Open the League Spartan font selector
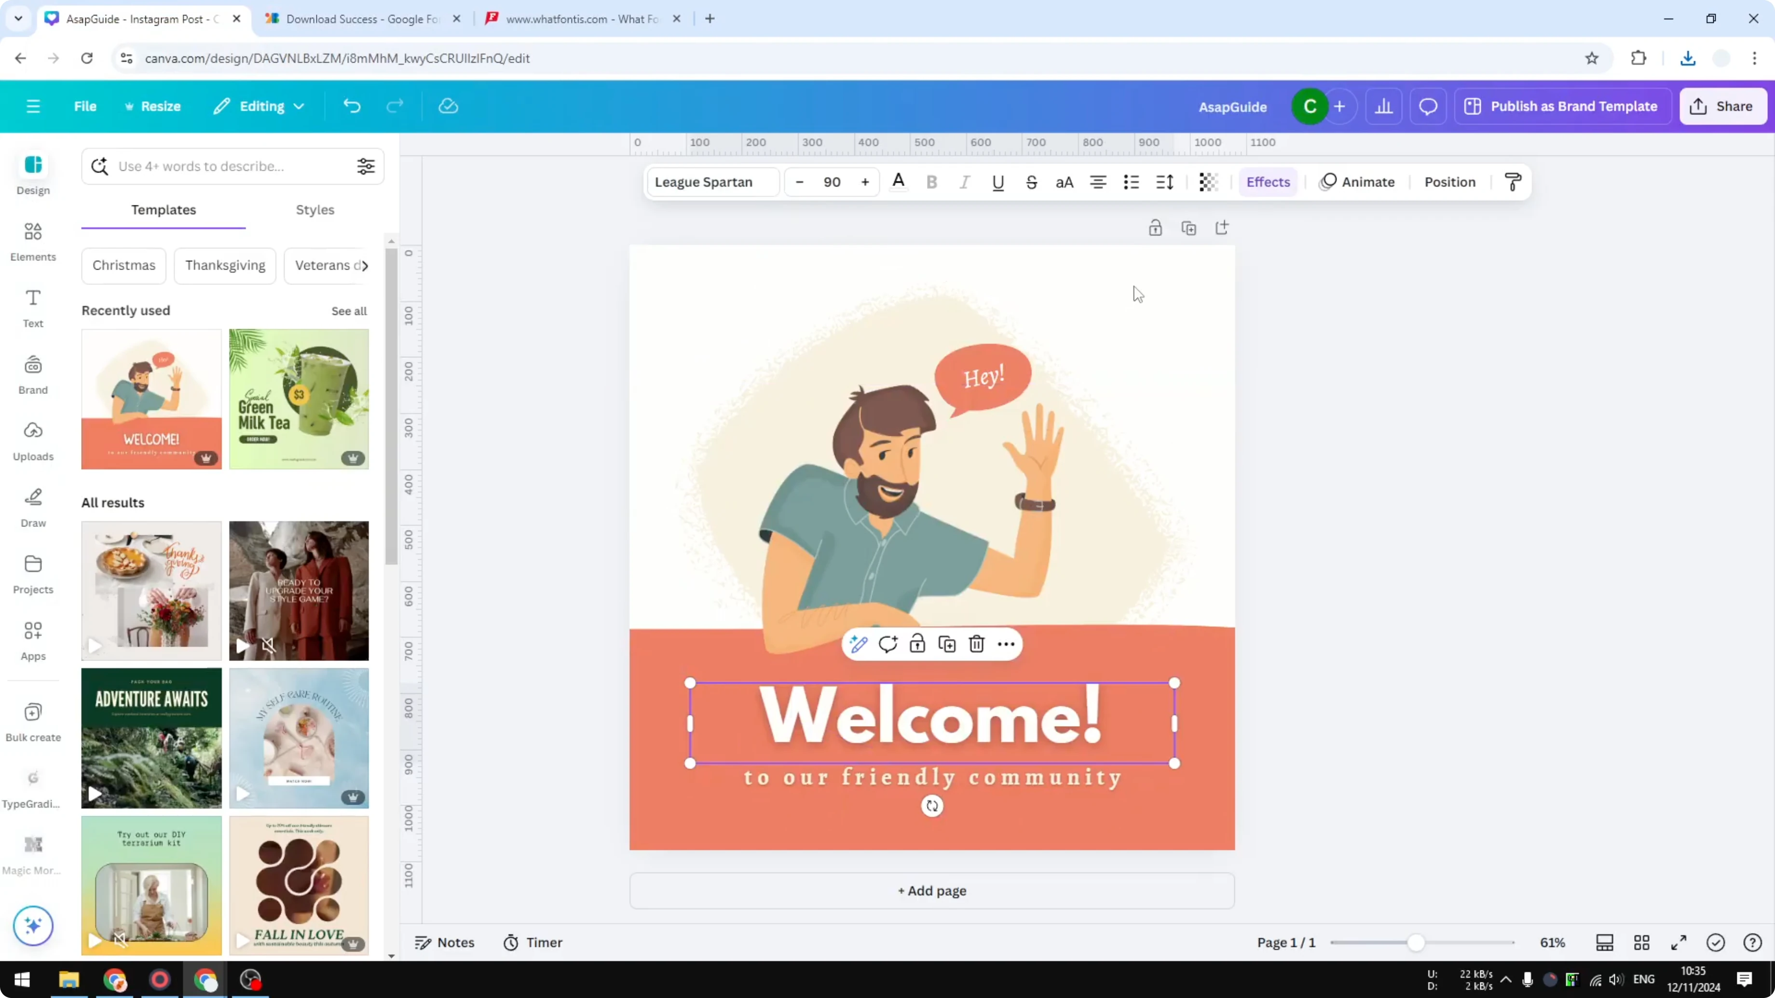The height and width of the screenshot is (998, 1775). click(x=712, y=182)
